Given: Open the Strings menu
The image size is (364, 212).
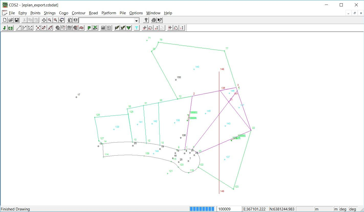Looking at the screenshot, I should click(x=50, y=13).
